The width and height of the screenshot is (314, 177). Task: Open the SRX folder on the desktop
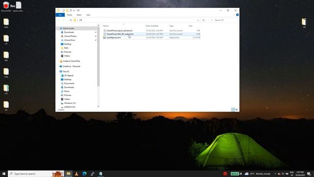pyautogui.click(x=6, y=57)
